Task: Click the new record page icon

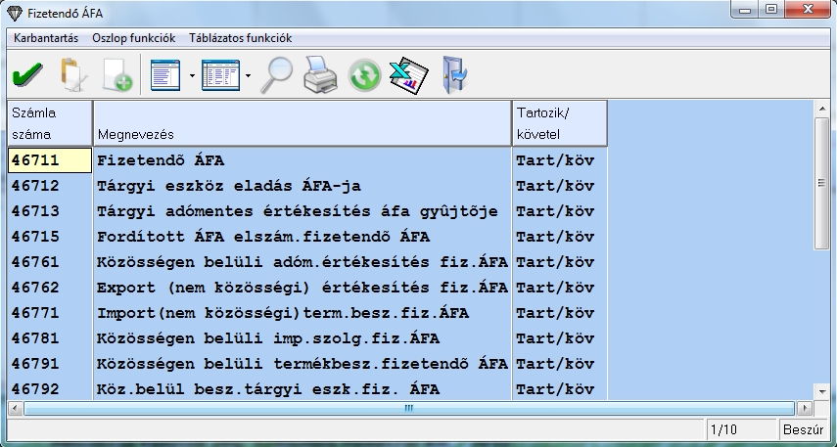Action: pyautogui.click(x=116, y=74)
